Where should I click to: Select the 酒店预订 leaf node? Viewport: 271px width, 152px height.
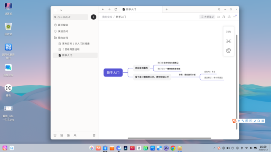coord(213,78)
